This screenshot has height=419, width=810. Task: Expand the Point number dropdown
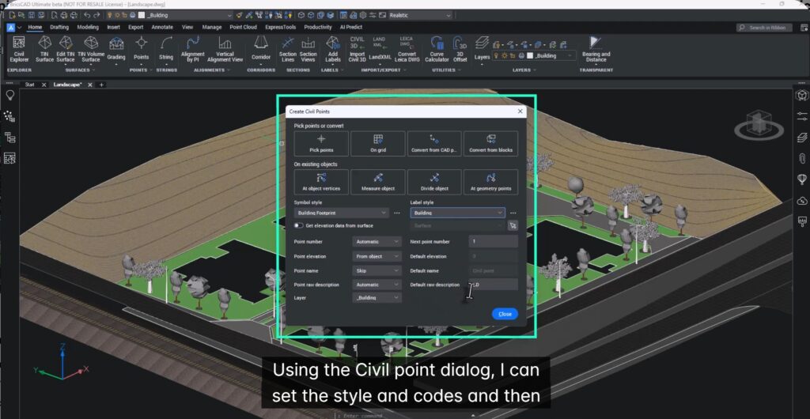377,241
